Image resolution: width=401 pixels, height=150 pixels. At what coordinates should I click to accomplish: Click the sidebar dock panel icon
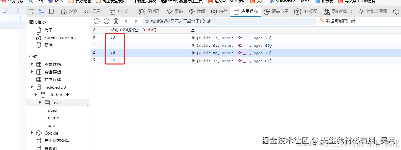[x=51, y=12]
